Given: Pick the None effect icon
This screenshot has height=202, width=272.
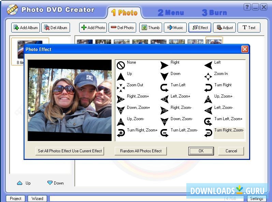Looking at the screenshot, I should coord(121,65).
